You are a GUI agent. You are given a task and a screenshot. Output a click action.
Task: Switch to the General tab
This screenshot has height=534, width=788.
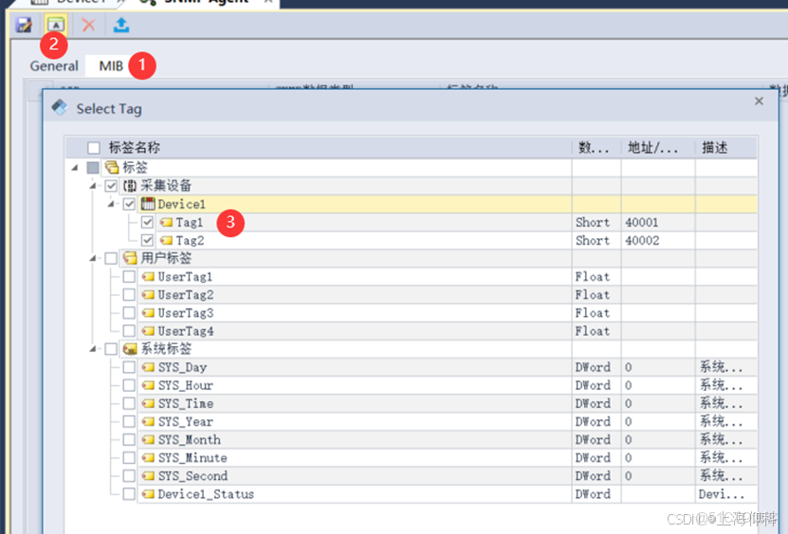[54, 65]
